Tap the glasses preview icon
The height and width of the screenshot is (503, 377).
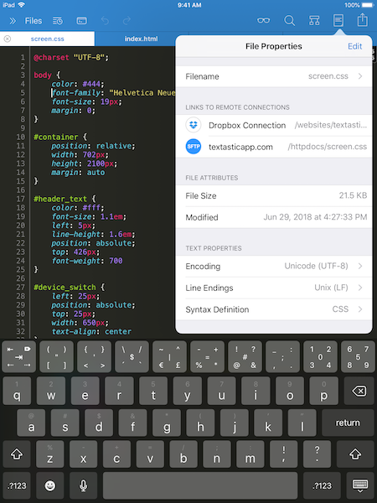coord(264,21)
